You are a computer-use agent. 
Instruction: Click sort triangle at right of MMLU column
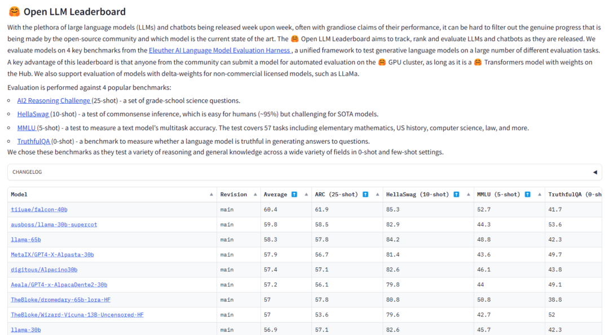(539, 195)
